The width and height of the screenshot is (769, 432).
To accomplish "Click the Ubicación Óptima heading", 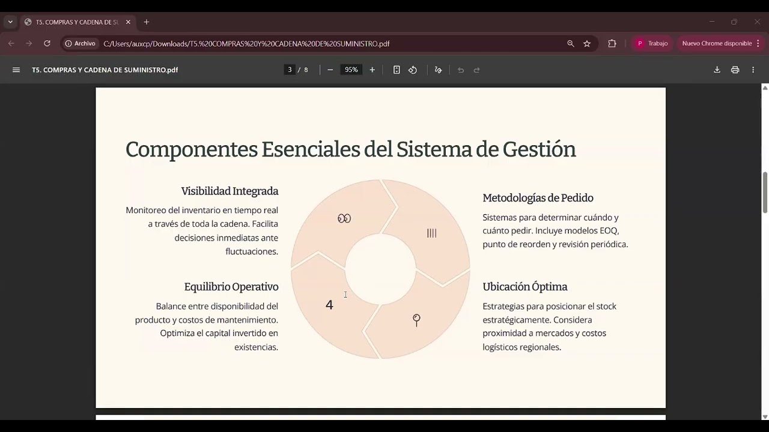I will coord(525,287).
